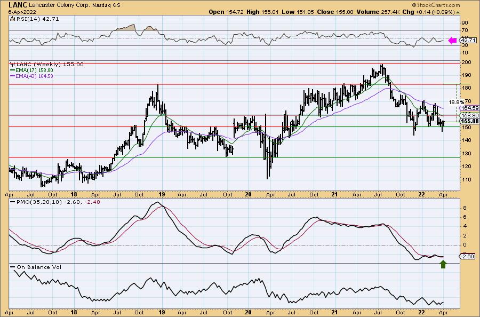Click year 22 label on bottom axis
This screenshot has width=480, height=317.
421,312
